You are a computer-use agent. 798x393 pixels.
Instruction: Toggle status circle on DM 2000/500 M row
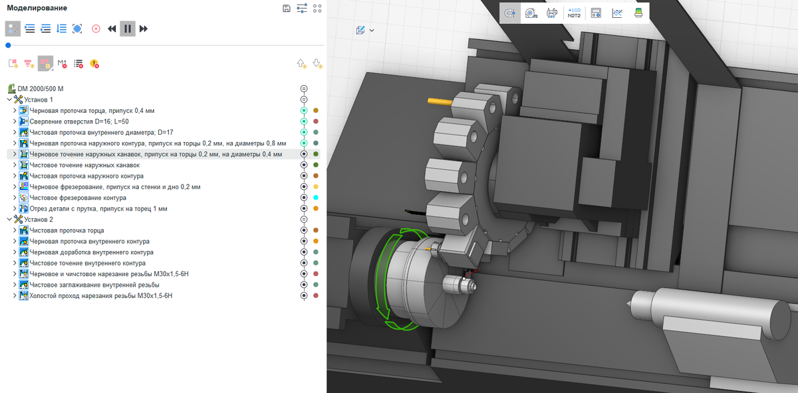[x=304, y=88]
